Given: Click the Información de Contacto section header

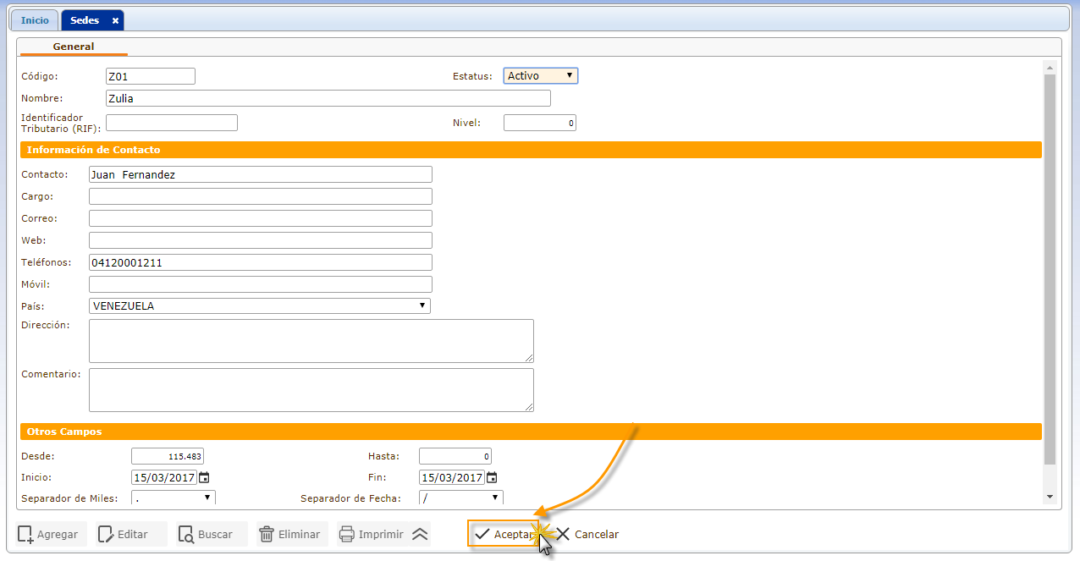Looking at the screenshot, I should tap(531, 150).
